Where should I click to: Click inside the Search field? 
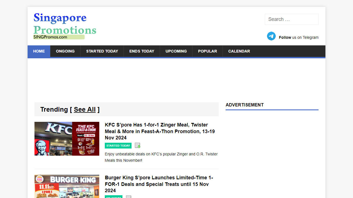pyautogui.click(x=292, y=19)
